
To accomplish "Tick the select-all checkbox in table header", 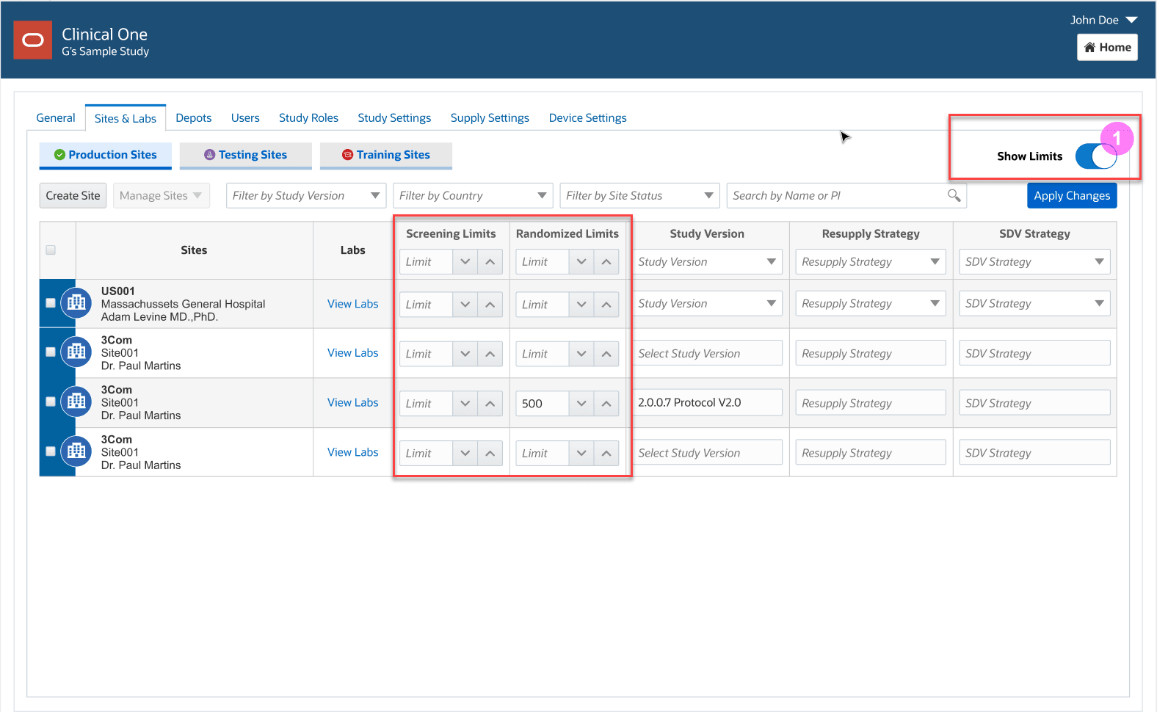I will [x=51, y=250].
